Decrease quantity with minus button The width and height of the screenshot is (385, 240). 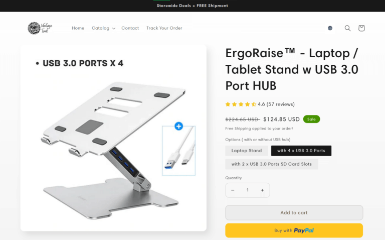tap(233, 190)
